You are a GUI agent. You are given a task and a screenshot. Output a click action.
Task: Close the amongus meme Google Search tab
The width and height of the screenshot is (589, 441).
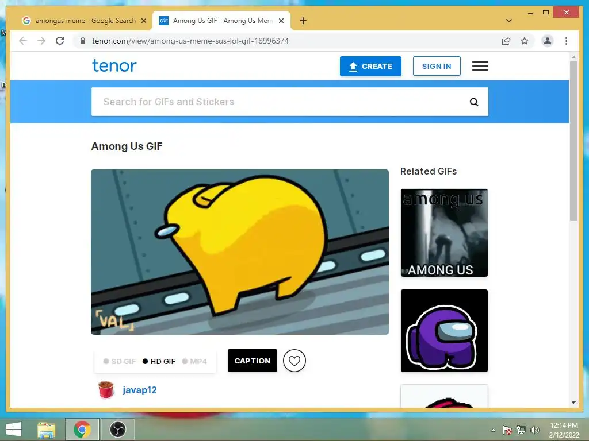(x=143, y=21)
